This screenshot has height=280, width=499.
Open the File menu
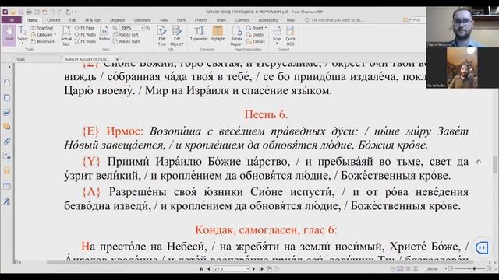click(12, 20)
